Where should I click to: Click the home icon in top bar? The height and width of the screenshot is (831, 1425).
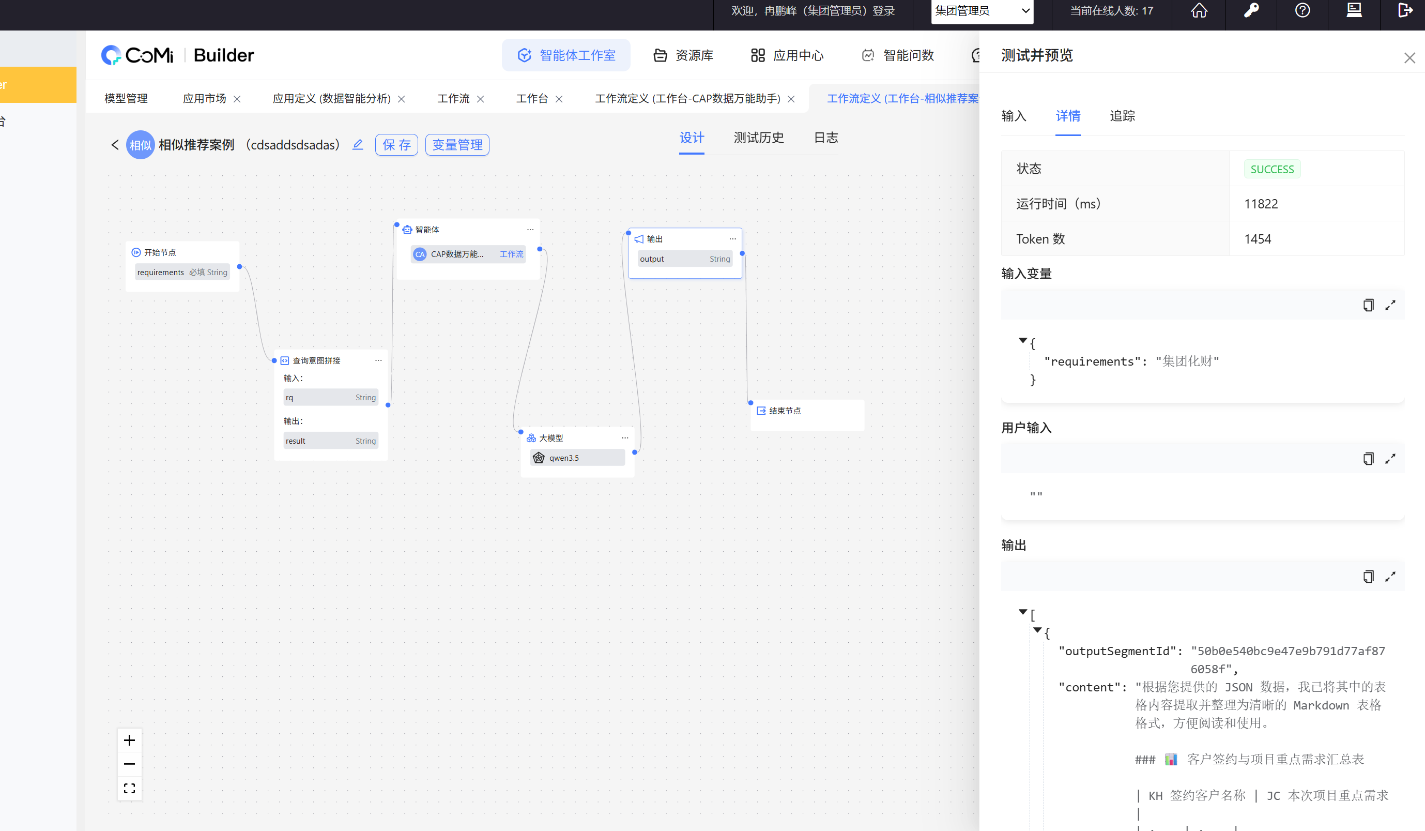tap(1199, 11)
